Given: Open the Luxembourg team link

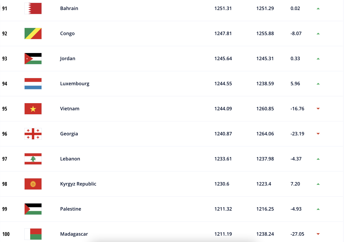Looking at the screenshot, I should point(75,84).
